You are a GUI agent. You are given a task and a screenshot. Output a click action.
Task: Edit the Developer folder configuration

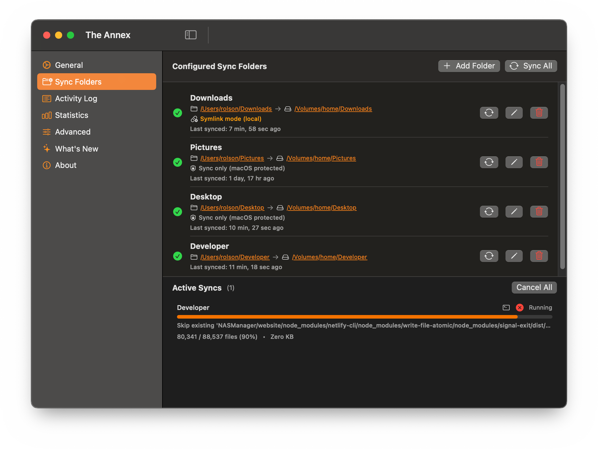[x=514, y=256]
